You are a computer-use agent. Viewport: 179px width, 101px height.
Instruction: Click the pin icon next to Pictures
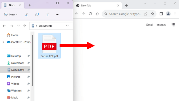(x=29, y=77)
